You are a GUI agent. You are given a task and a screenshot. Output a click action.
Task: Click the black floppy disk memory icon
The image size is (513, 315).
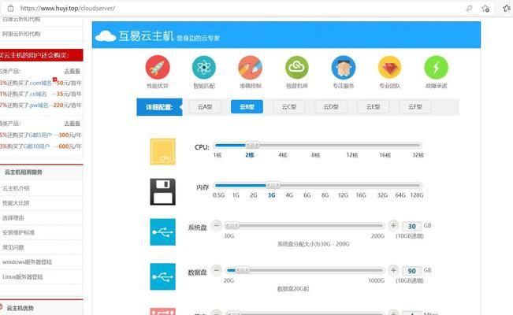click(162, 191)
